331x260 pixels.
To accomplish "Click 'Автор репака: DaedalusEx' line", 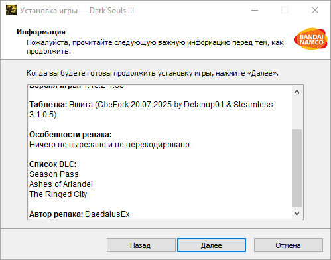I will point(80,214).
